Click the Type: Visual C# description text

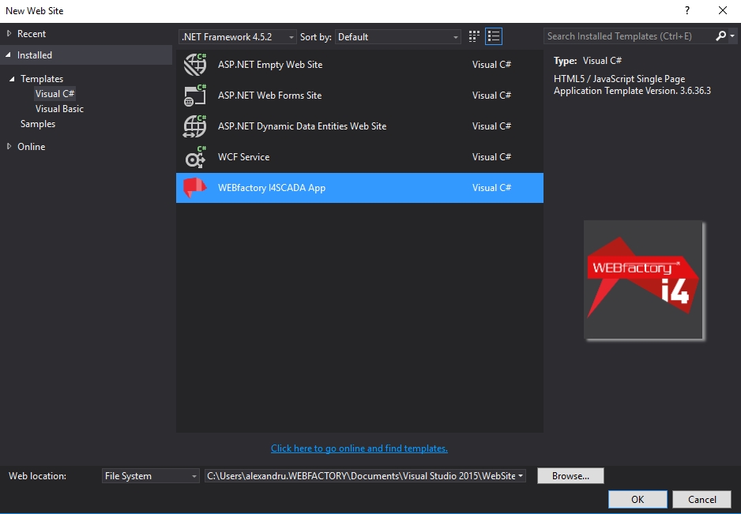pos(588,61)
